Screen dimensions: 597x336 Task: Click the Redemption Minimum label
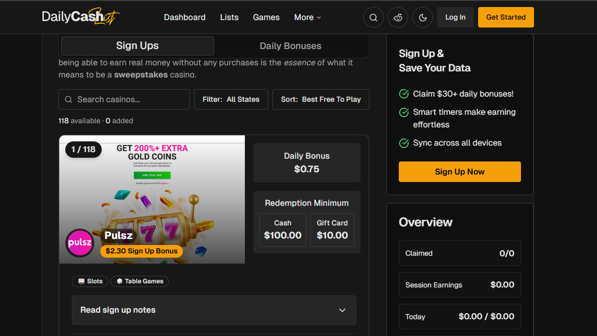point(307,203)
